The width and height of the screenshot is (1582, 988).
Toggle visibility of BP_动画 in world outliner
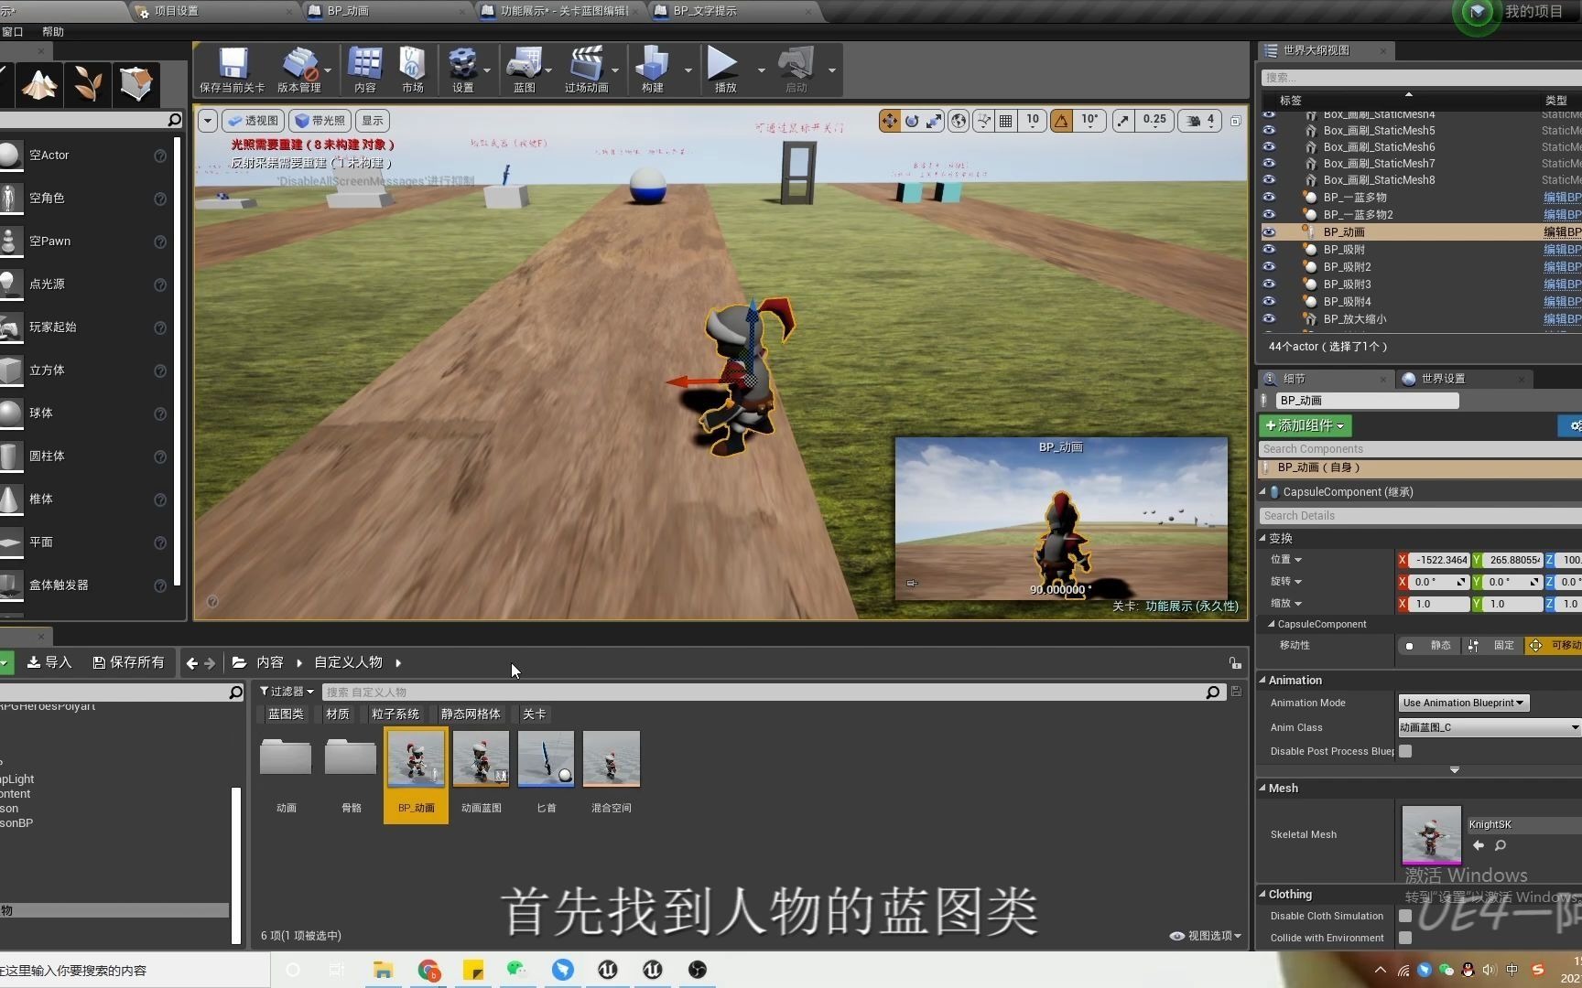(x=1269, y=231)
